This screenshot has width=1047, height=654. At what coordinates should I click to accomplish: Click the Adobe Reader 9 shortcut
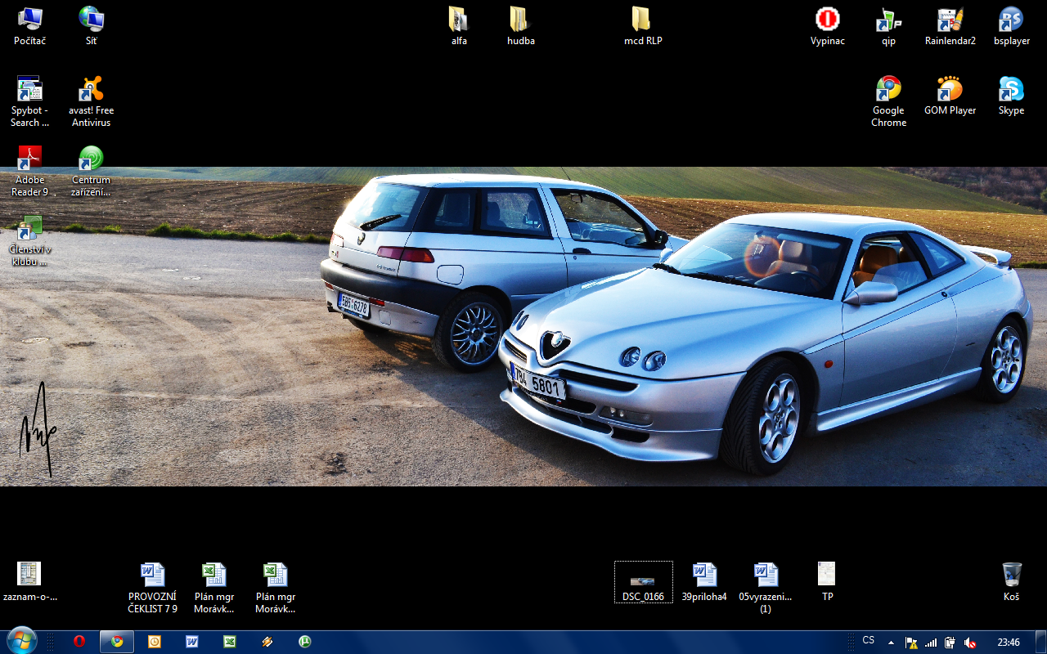point(29,159)
